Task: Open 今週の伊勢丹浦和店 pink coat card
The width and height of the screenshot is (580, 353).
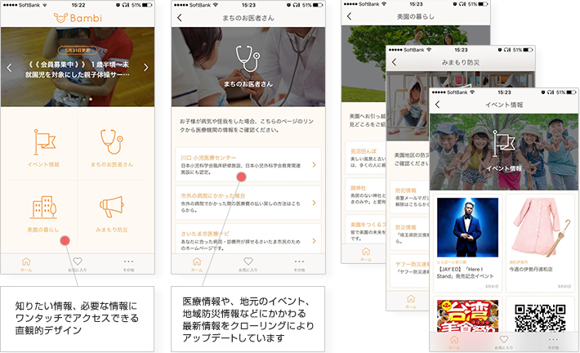Action: [541, 244]
